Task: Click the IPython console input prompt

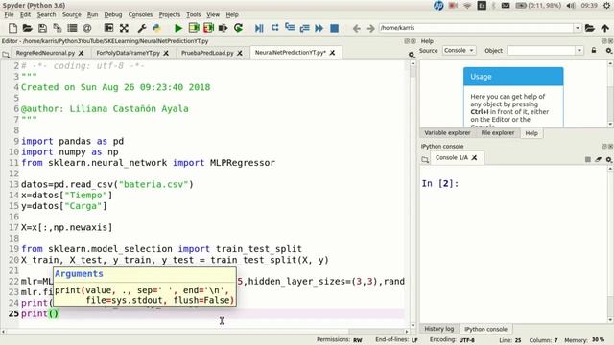Action: (x=440, y=183)
